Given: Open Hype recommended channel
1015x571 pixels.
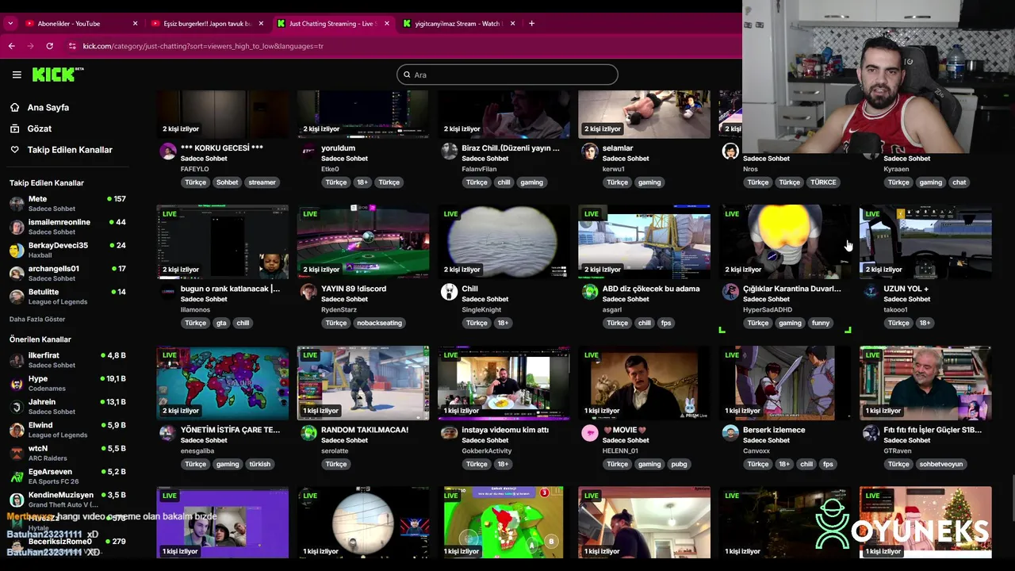Looking at the screenshot, I should point(67,383).
